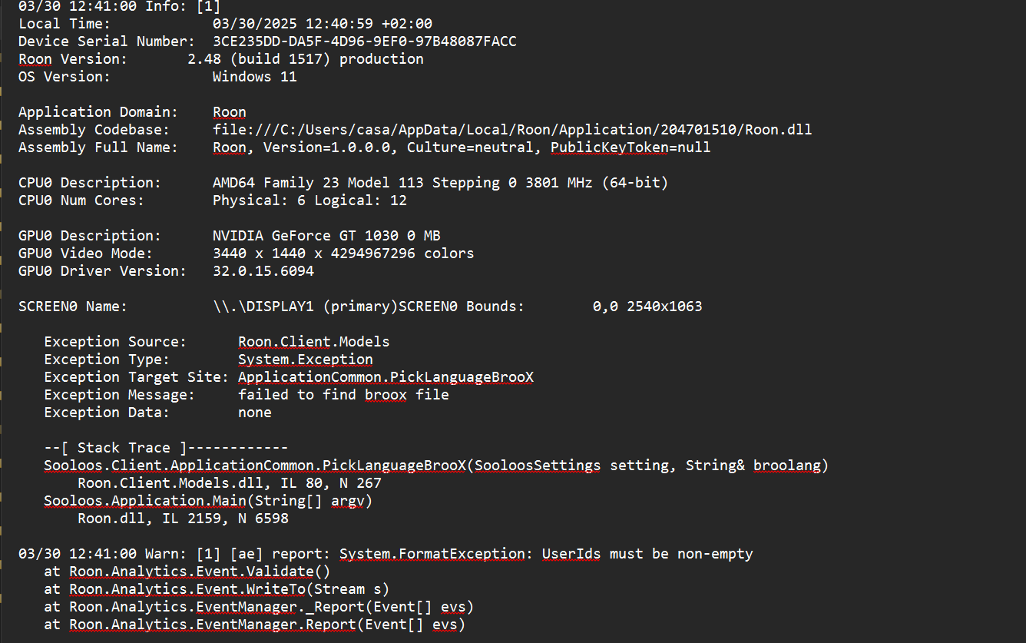Click the '03/30 12:41:00 Info: [1]' first line

pyautogui.click(x=109, y=6)
